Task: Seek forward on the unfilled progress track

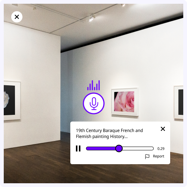Action: pyautogui.click(x=138, y=148)
